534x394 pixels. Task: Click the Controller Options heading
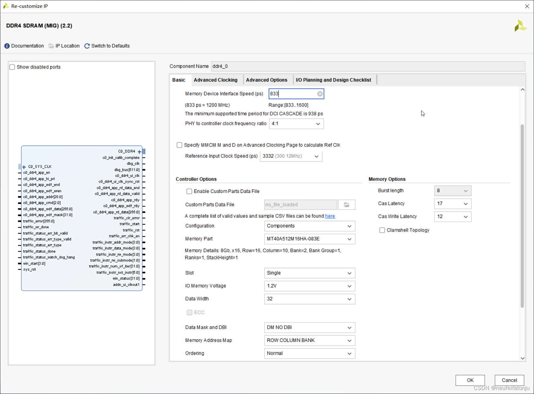click(x=196, y=179)
